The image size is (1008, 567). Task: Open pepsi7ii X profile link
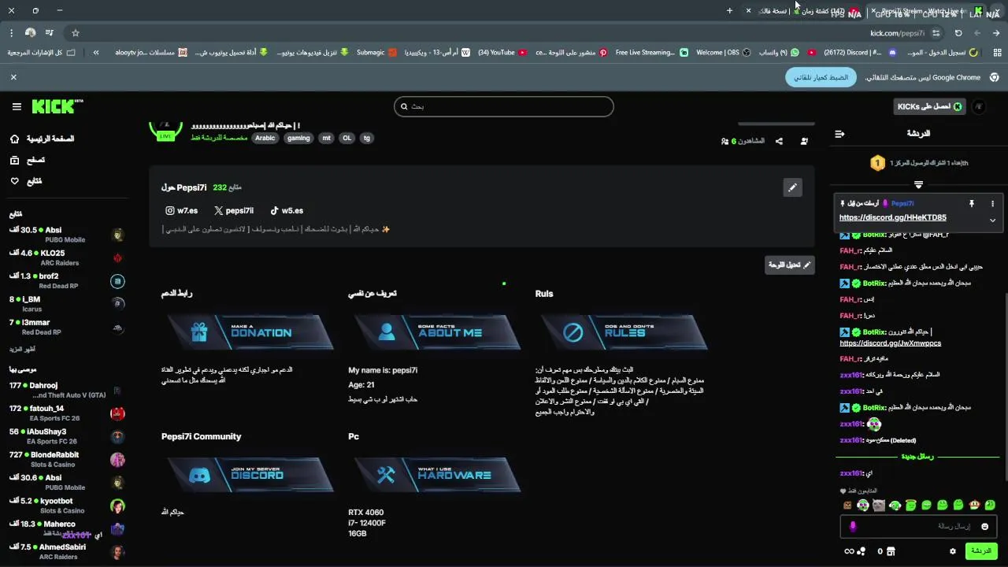pyautogui.click(x=233, y=210)
